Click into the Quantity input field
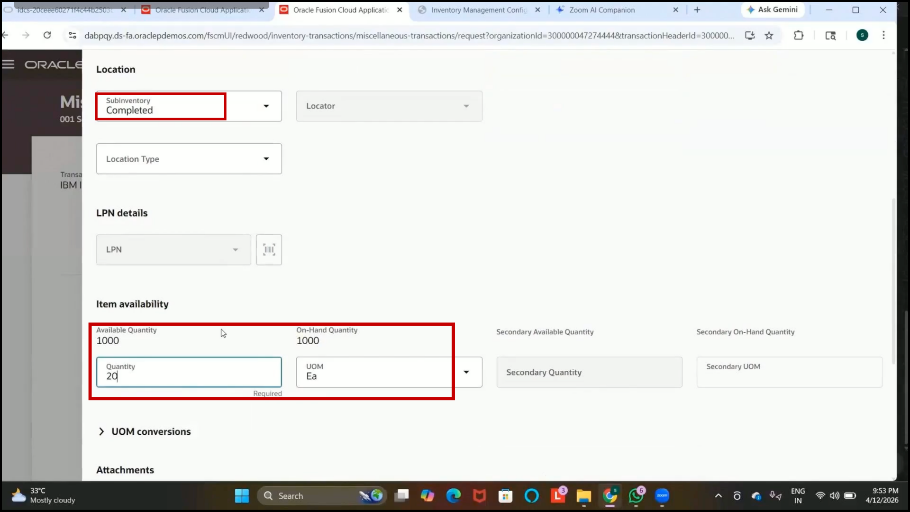Viewport: 910px width, 512px height. 189,372
